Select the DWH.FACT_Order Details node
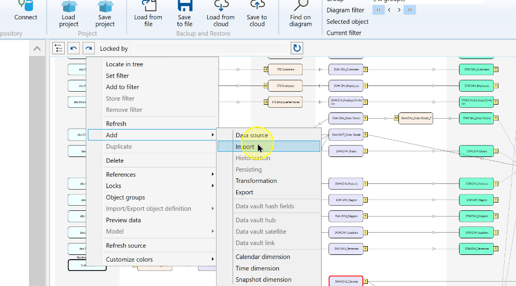The width and height of the screenshot is (516, 286). click(346, 135)
